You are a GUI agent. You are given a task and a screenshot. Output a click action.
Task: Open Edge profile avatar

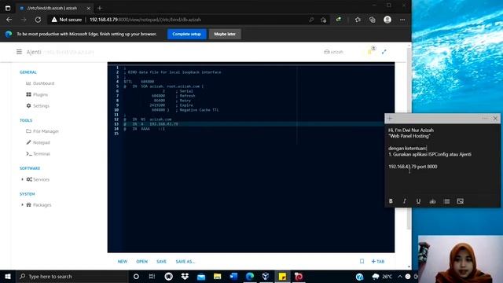(387, 20)
